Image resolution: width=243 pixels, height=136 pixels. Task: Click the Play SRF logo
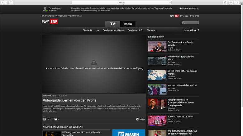click(50, 22)
